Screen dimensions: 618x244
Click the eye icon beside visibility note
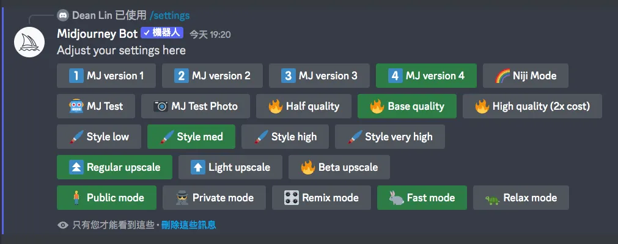tap(63, 225)
